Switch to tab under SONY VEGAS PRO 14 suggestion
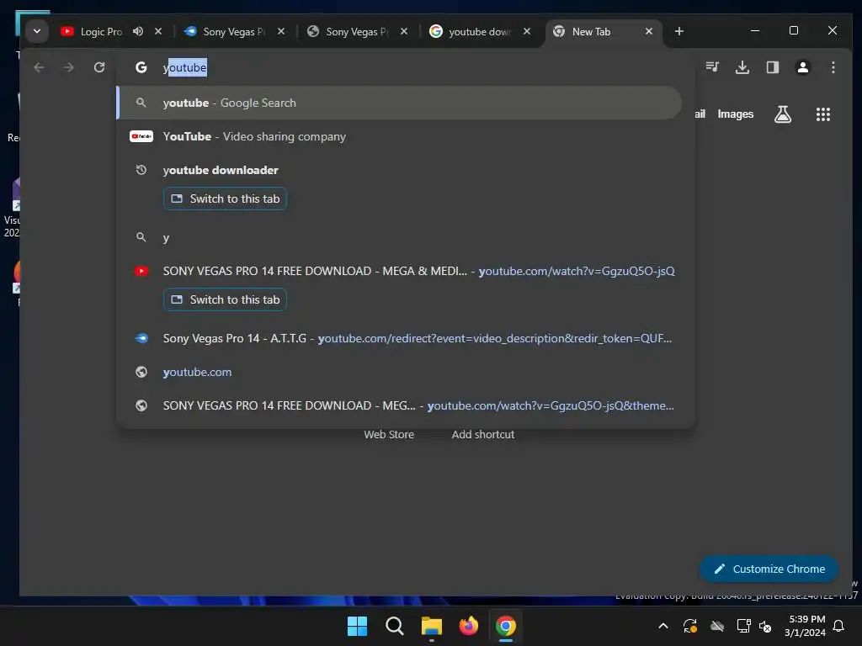862x646 pixels. click(225, 299)
